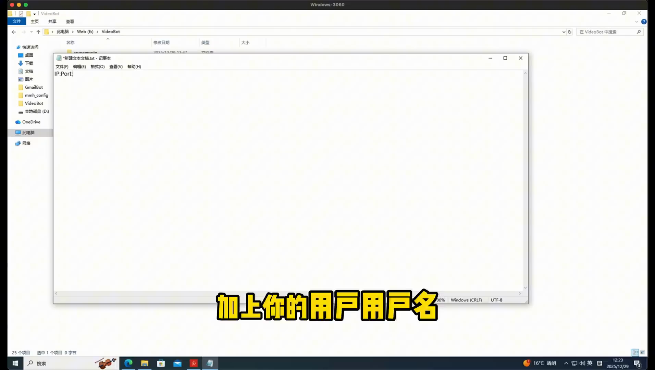Screen dimensions: 655x370
Task: Open the red app icon in the taskbar
Action: 194,363
